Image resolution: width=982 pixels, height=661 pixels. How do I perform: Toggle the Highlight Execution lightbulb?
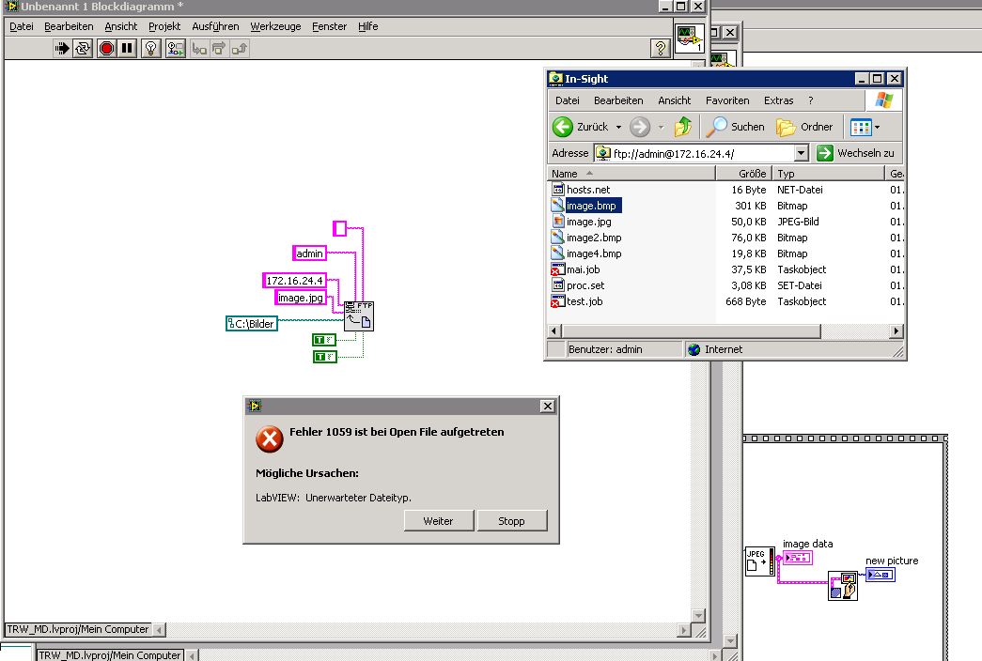pos(151,48)
